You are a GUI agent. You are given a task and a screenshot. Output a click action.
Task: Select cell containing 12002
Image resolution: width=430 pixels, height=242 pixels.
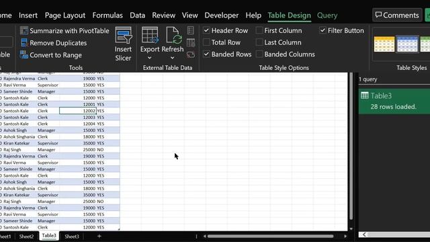(x=78, y=110)
